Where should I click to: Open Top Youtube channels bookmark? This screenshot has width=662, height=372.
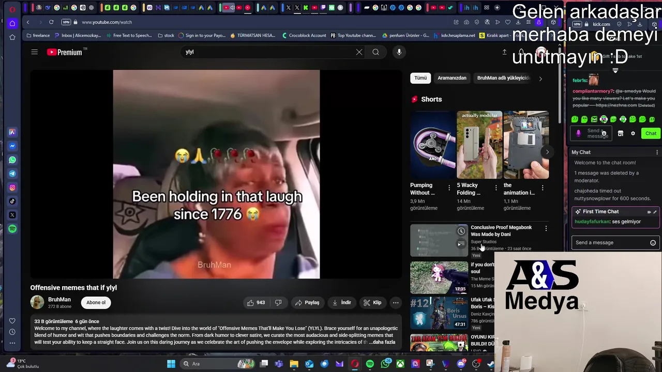point(353,36)
